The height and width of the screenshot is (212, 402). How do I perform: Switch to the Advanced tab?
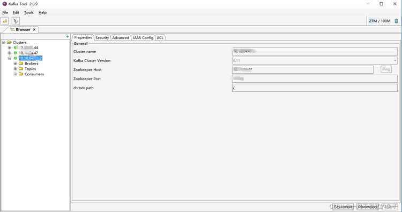point(121,38)
